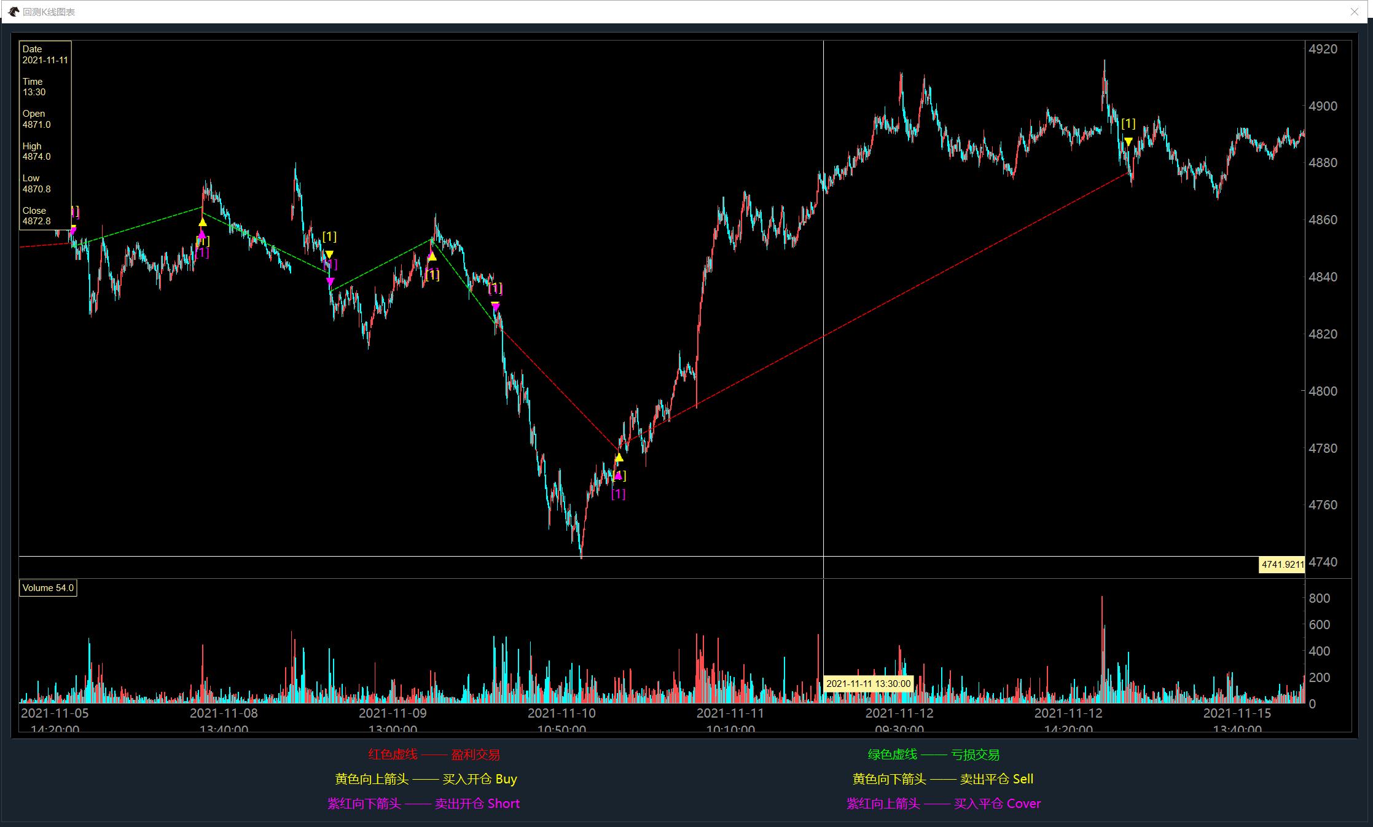
Task: Click the yellow up arrow Buy legend text
Action: 426,779
